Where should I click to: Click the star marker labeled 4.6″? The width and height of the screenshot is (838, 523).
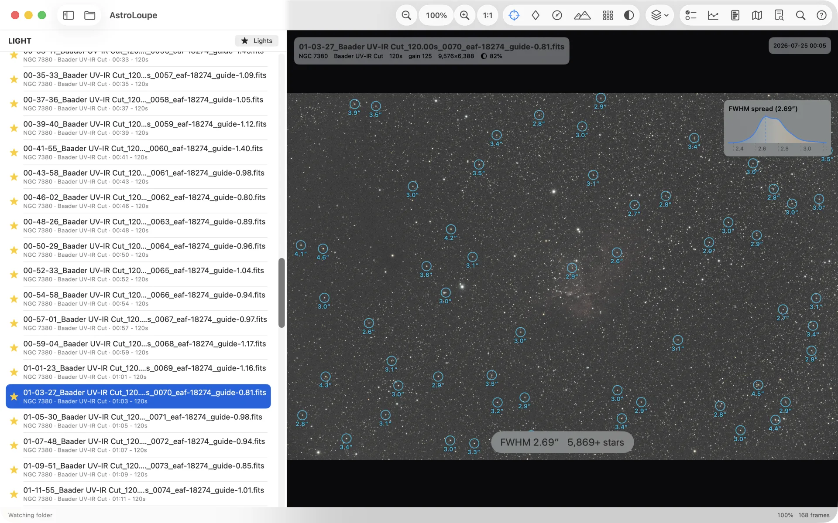coord(323,249)
